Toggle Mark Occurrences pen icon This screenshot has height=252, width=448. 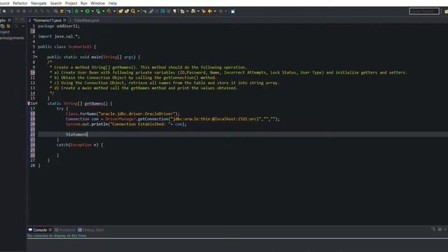point(151,11)
